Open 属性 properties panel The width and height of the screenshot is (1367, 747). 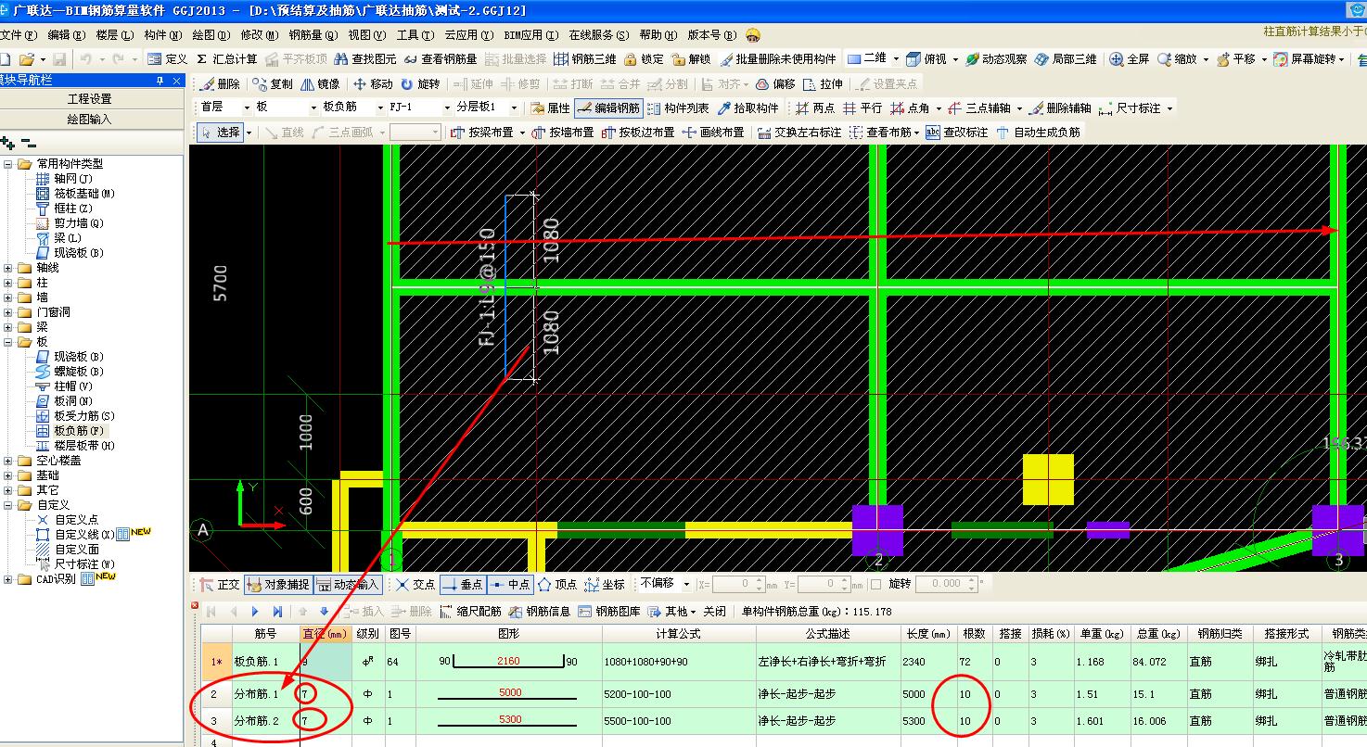coord(550,108)
